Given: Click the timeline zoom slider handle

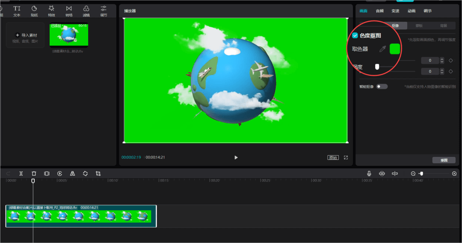Looking at the screenshot, I should tap(421, 174).
